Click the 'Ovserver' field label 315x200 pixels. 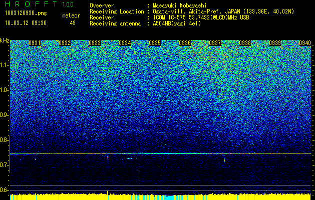[102, 5]
